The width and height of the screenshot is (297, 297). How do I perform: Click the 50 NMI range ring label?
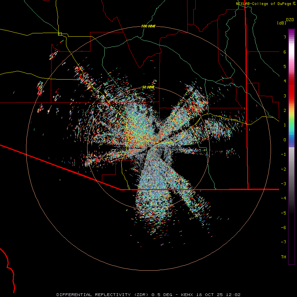point(148,87)
